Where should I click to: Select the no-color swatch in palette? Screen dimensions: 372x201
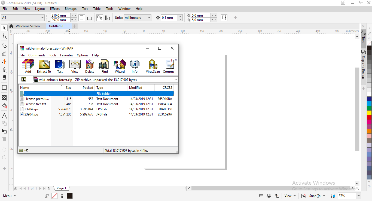pyautogui.click(x=369, y=43)
